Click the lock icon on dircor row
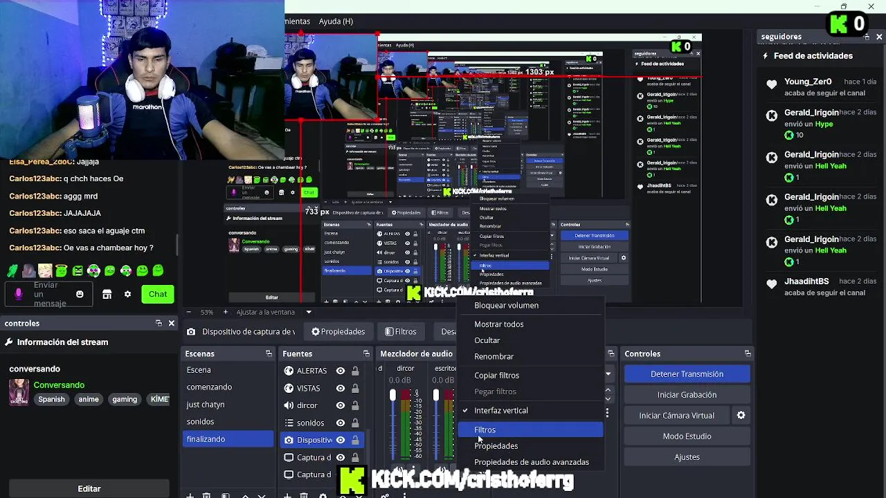 [x=355, y=405]
